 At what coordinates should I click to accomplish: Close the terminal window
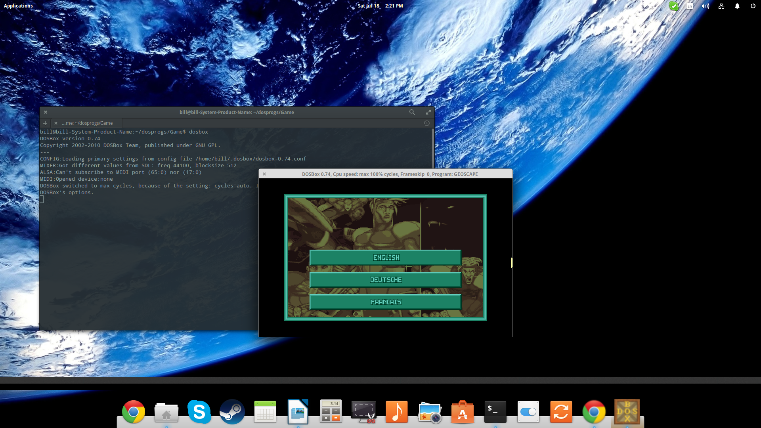[x=46, y=112]
